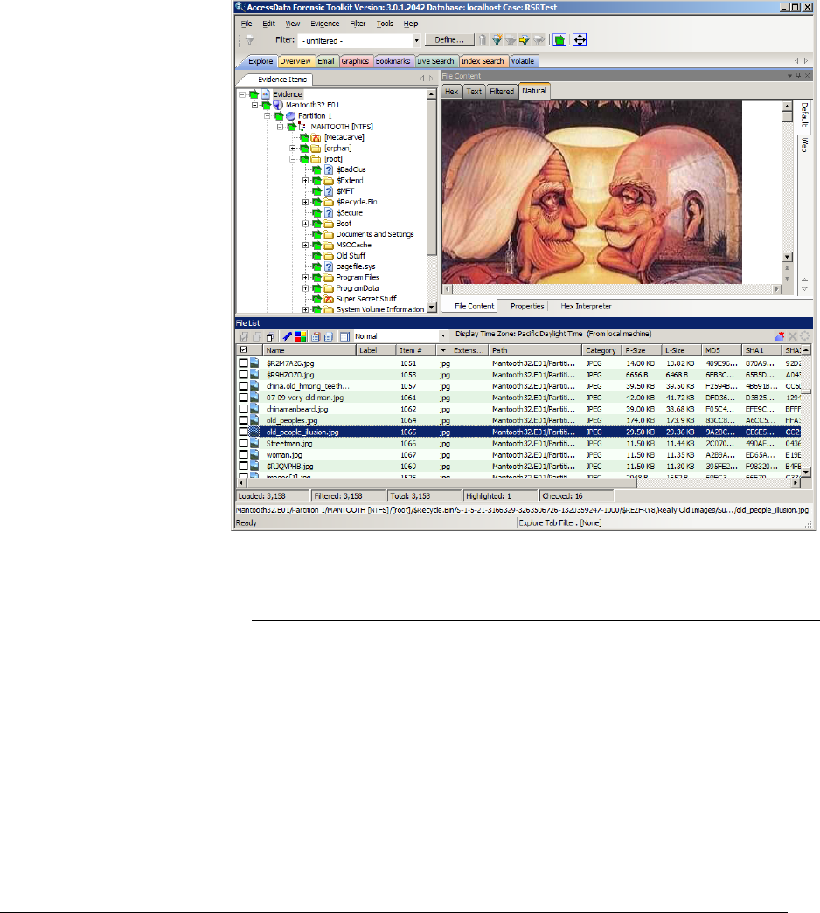Switch to the Hex viewer tab
Image resolution: width=820 pixels, height=913 pixels.
coord(452,92)
